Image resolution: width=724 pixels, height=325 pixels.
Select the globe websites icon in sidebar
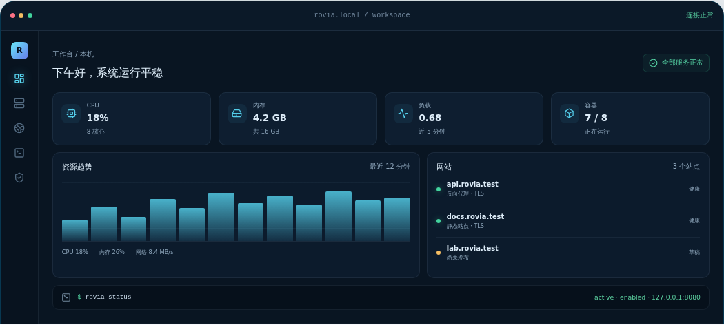coord(19,128)
